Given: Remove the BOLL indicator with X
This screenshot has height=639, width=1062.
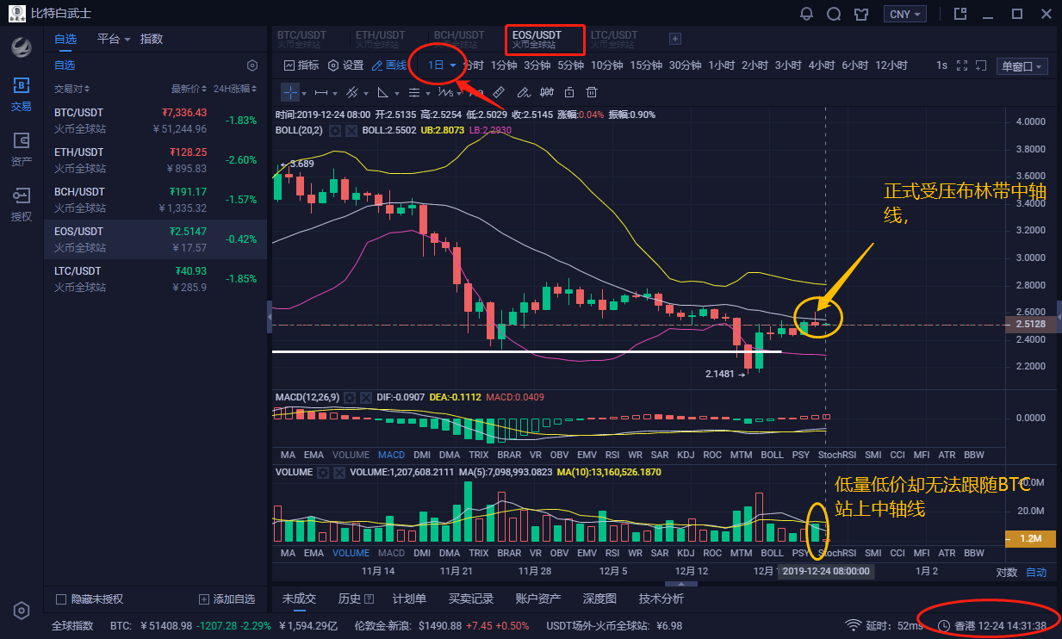Looking at the screenshot, I should [x=351, y=130].
